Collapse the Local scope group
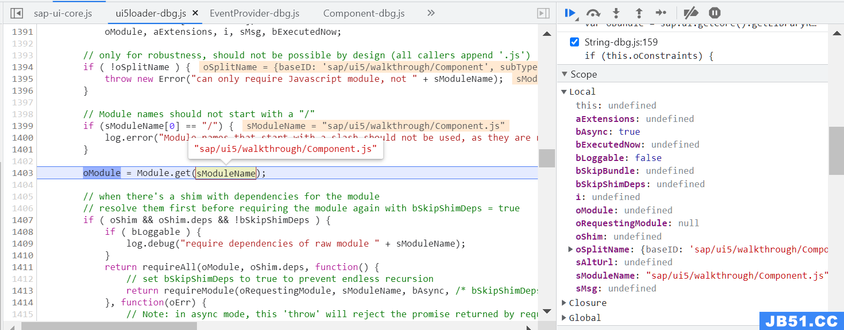844x330 pixels. (564, 92)
